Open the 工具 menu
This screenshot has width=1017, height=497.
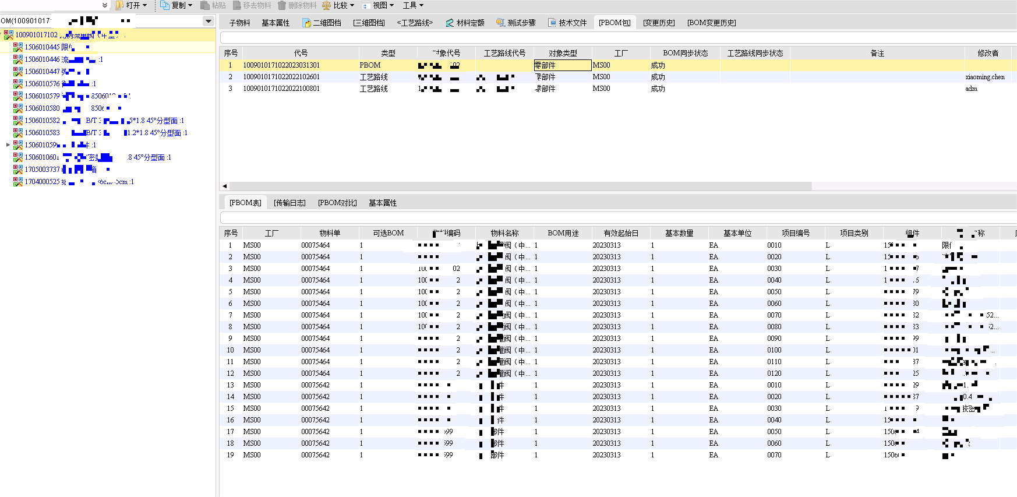(x=413, y=5)
